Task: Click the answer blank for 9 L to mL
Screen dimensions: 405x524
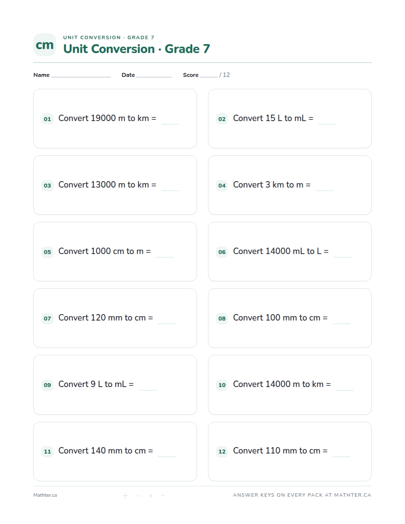Action: (148, 390)
